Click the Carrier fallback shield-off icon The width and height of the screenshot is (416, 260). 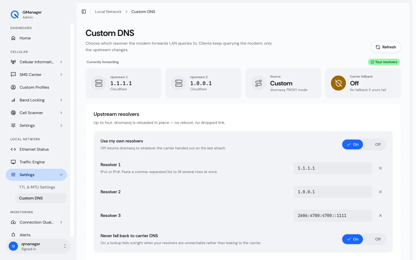click(338, 83)
